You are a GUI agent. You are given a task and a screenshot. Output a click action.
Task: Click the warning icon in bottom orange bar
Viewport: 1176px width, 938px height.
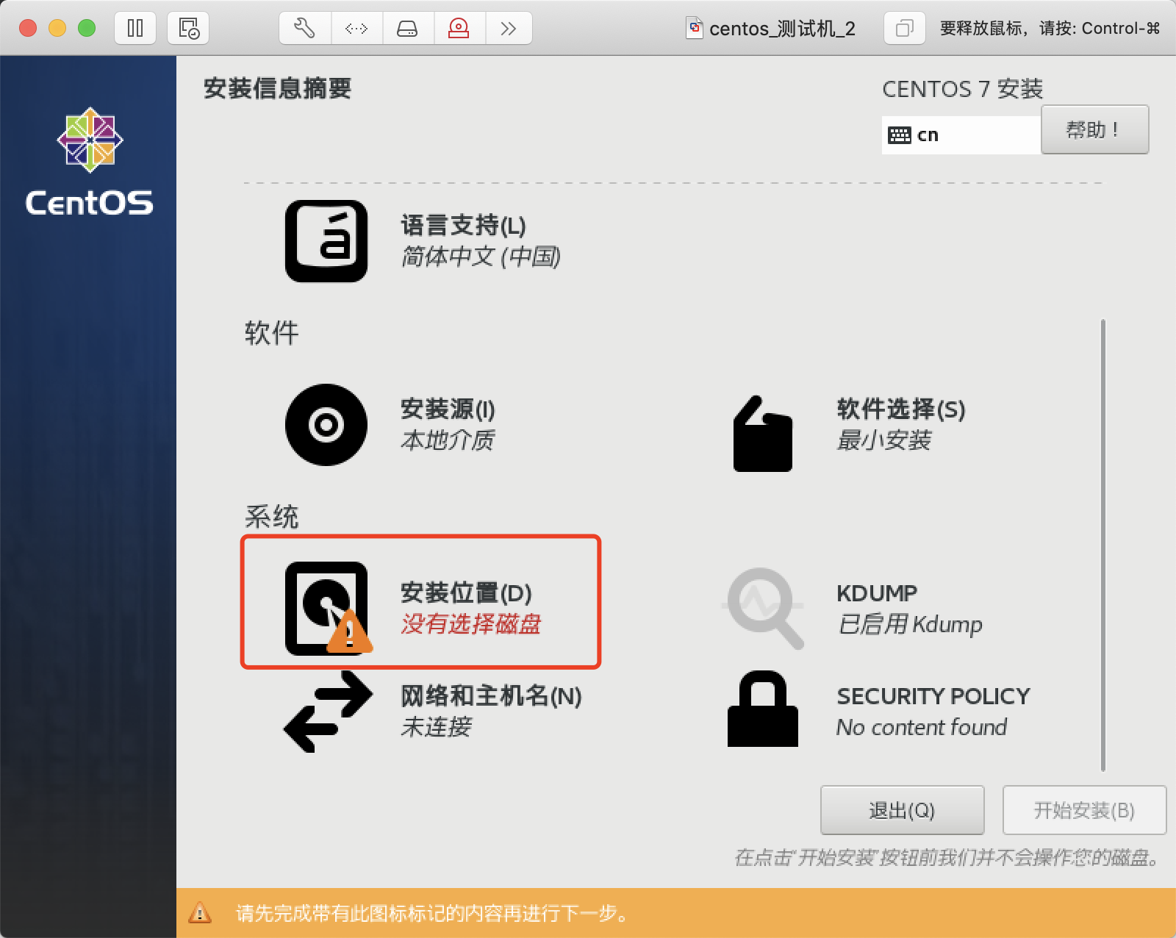200,913
